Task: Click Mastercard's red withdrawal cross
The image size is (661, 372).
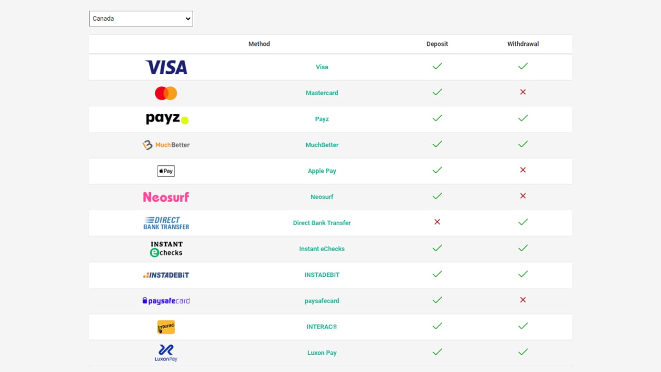Action: [x=523, y=92]
